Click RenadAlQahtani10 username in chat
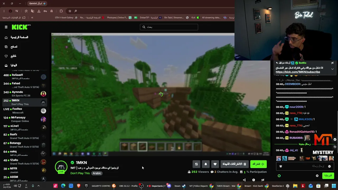Screen dimensions: 338x190 [x=302, y=132]
